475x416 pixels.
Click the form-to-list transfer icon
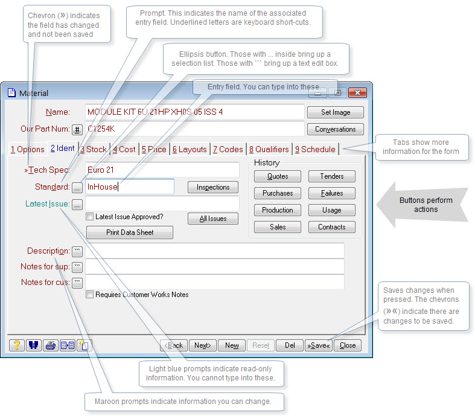click(68, 345)
